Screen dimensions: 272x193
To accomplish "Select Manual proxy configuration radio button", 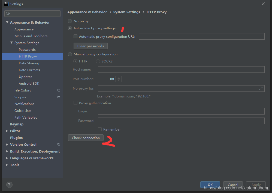I will pyautogui.click(x=70, y=54).
